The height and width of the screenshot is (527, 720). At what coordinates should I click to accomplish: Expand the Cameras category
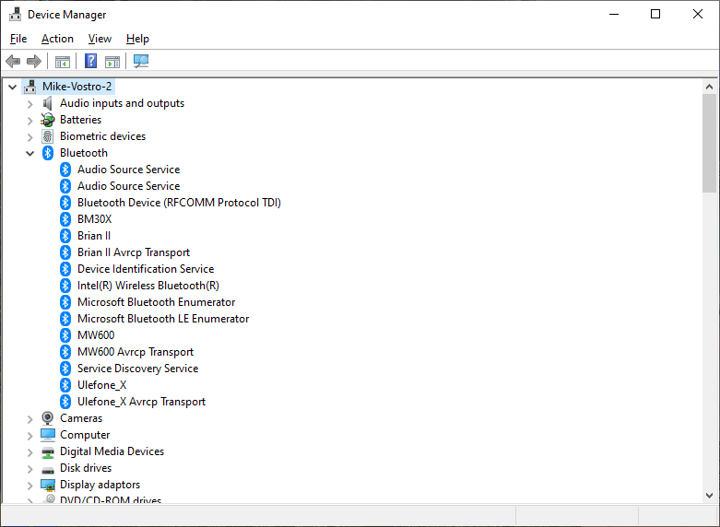[30, 419]
